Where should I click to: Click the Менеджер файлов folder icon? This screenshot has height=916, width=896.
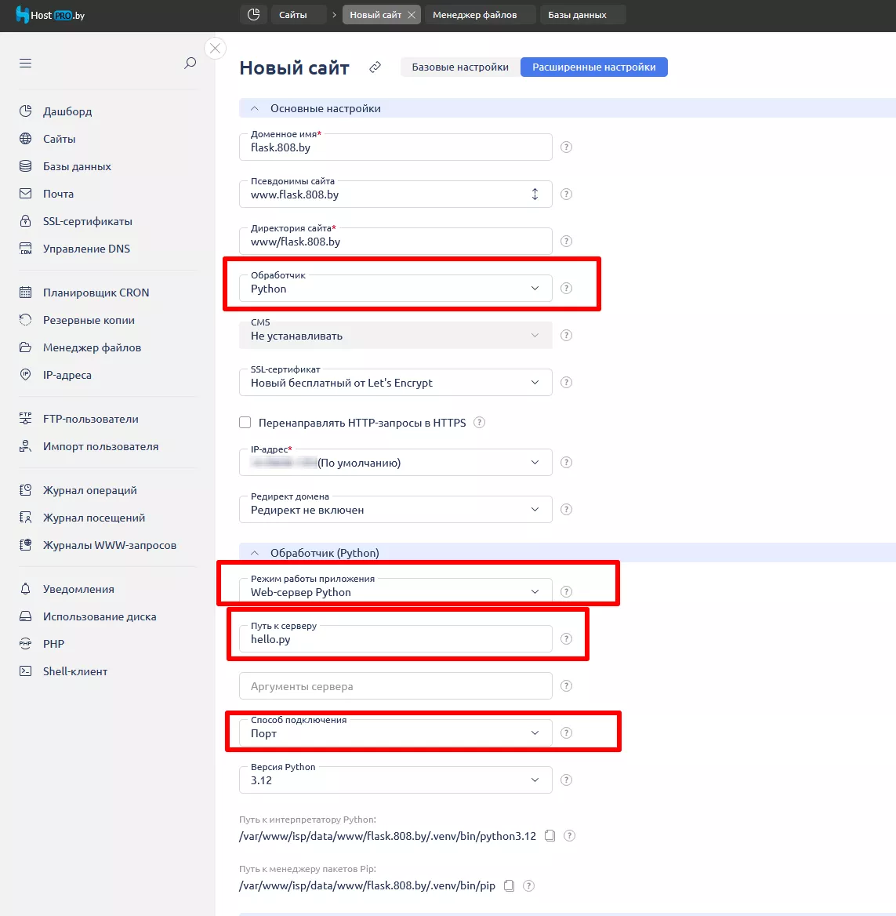(x=25, y=347)
